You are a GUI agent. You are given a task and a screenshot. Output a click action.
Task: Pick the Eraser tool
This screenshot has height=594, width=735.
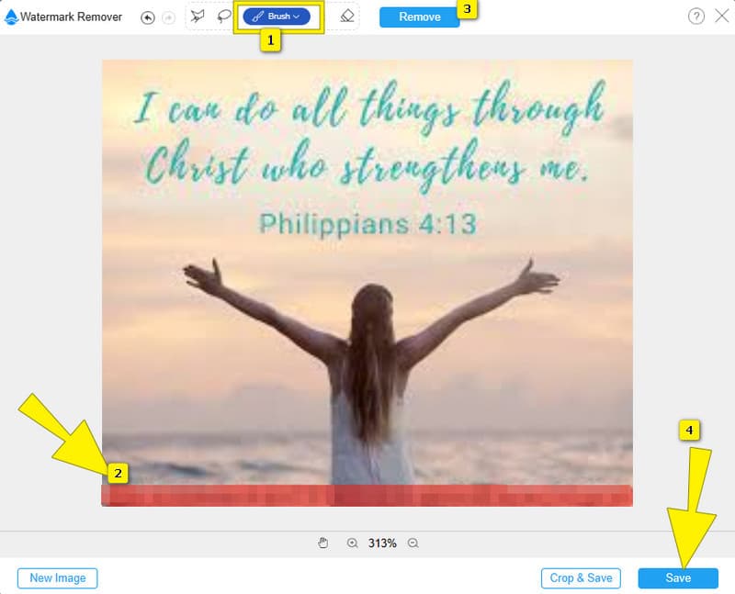click(x=346, y=17)
